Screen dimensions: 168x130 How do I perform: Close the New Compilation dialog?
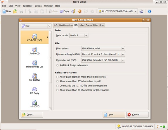click(148, 20)
